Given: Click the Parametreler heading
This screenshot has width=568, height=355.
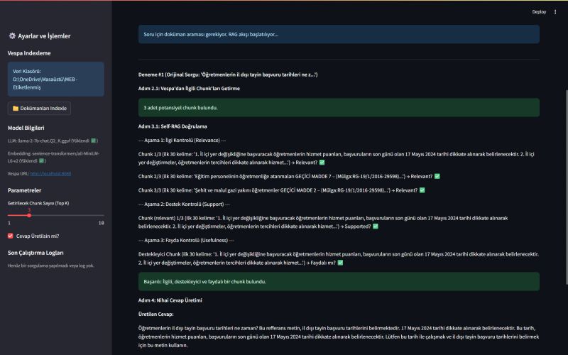Looking at the screenshot, I should point(24,190).
